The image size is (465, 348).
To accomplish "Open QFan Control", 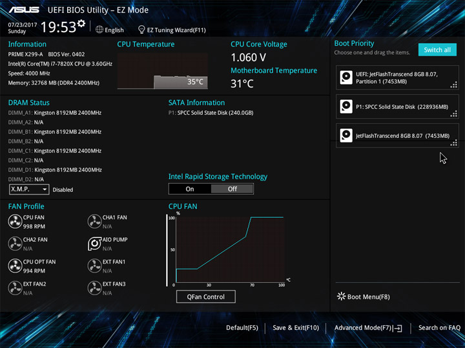I will [x=206, y=296].
